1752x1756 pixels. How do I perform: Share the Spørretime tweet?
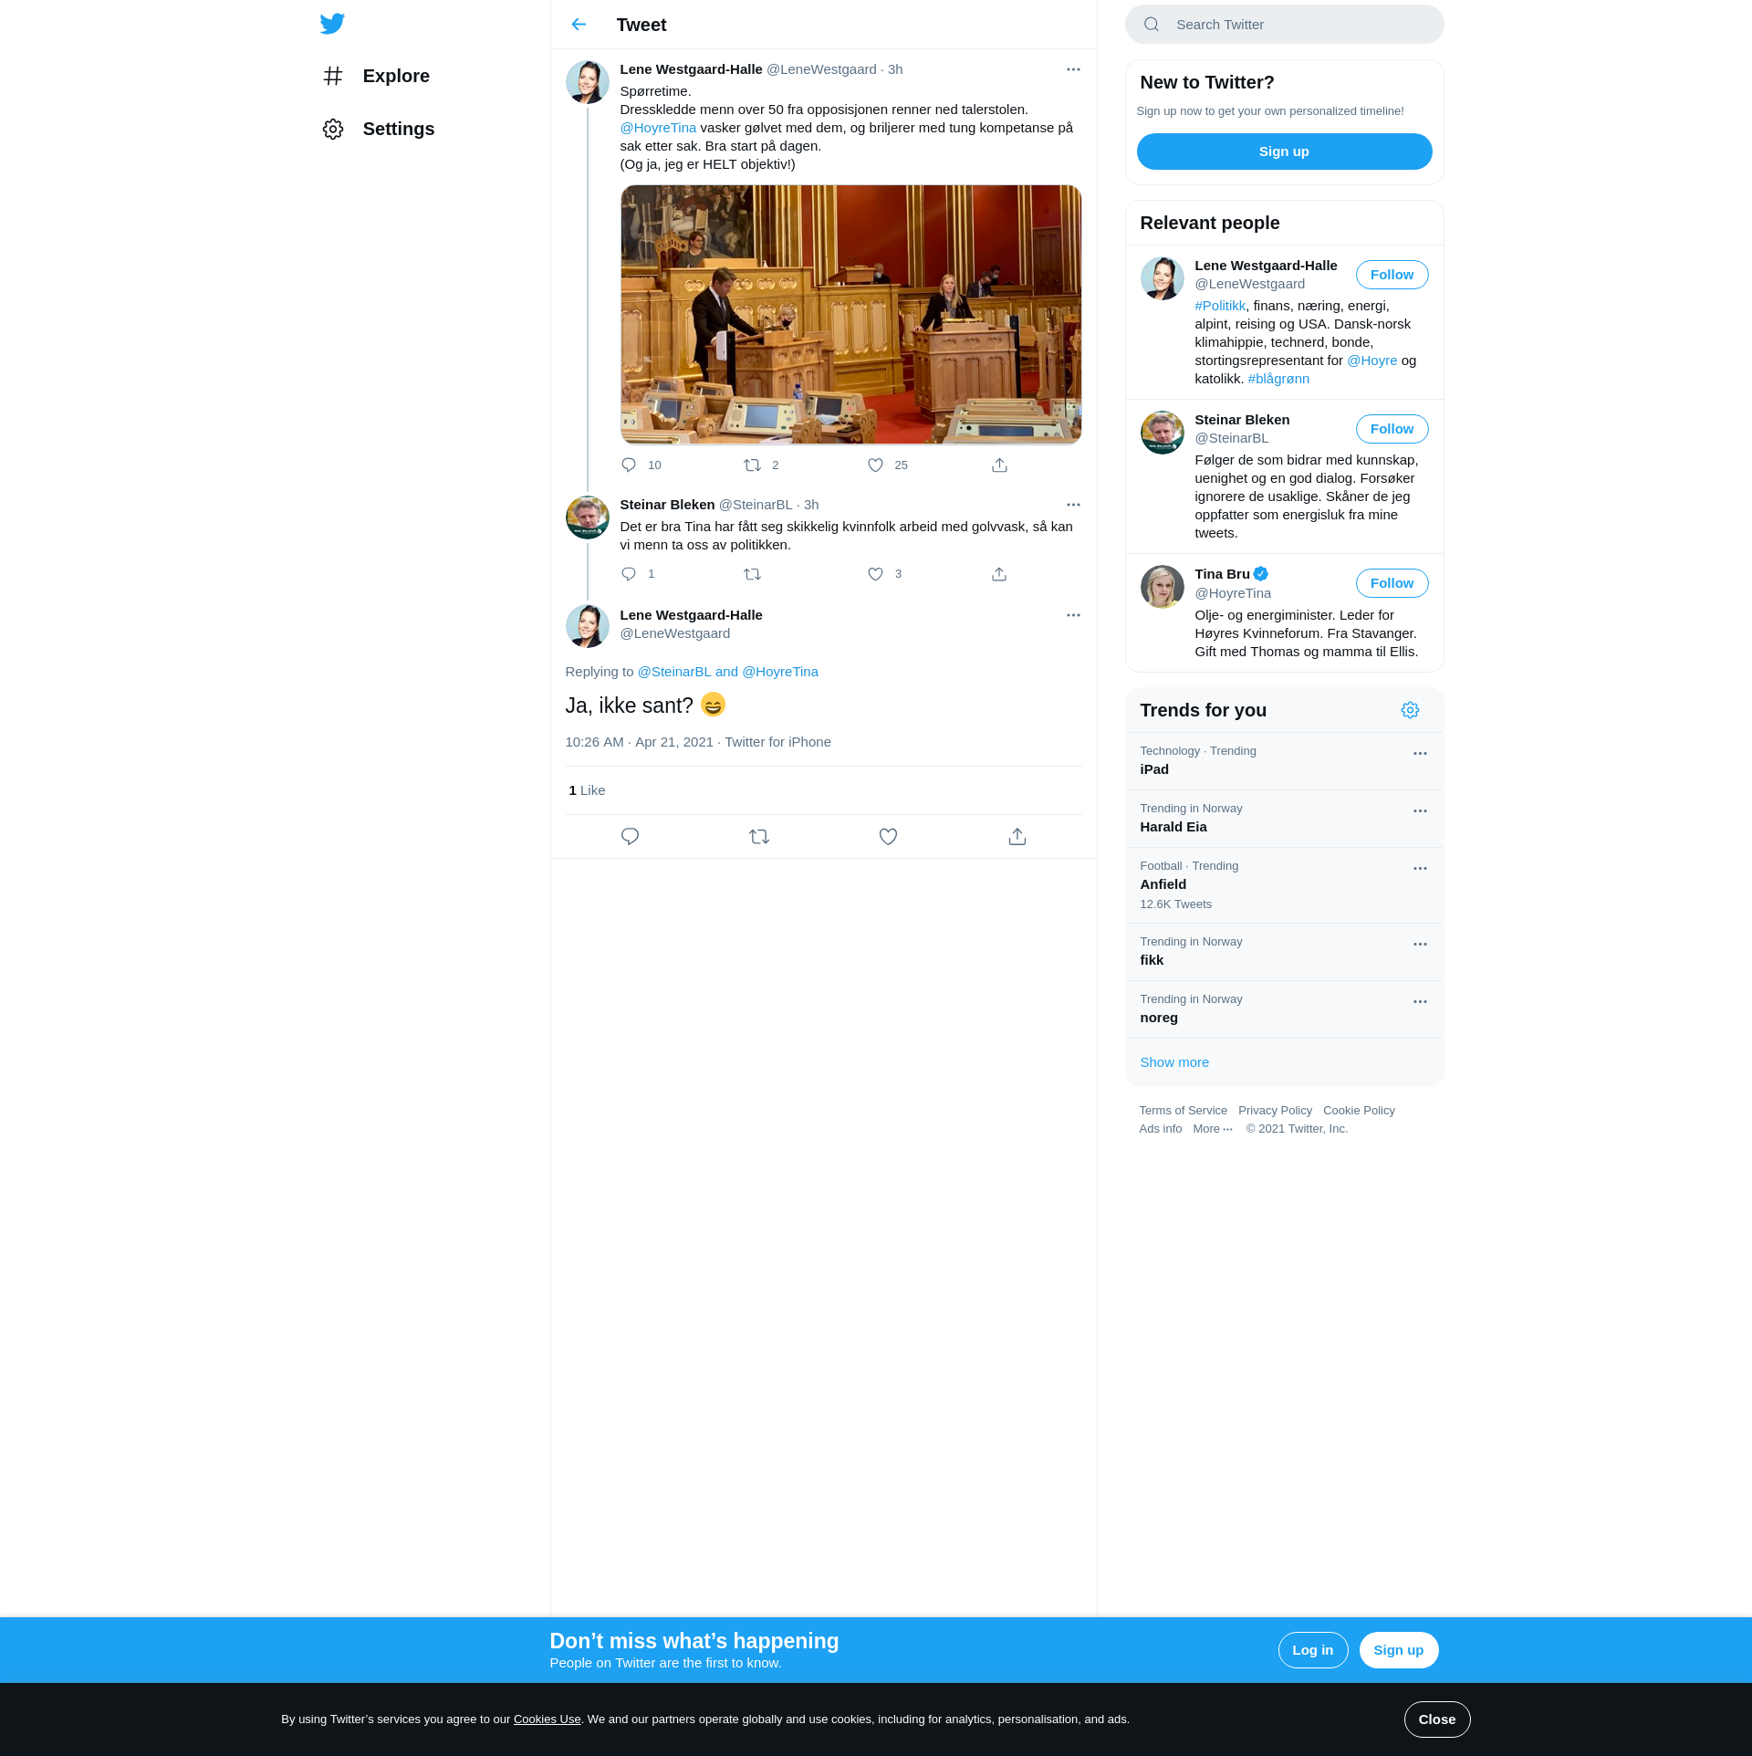(x=999, y=465)
